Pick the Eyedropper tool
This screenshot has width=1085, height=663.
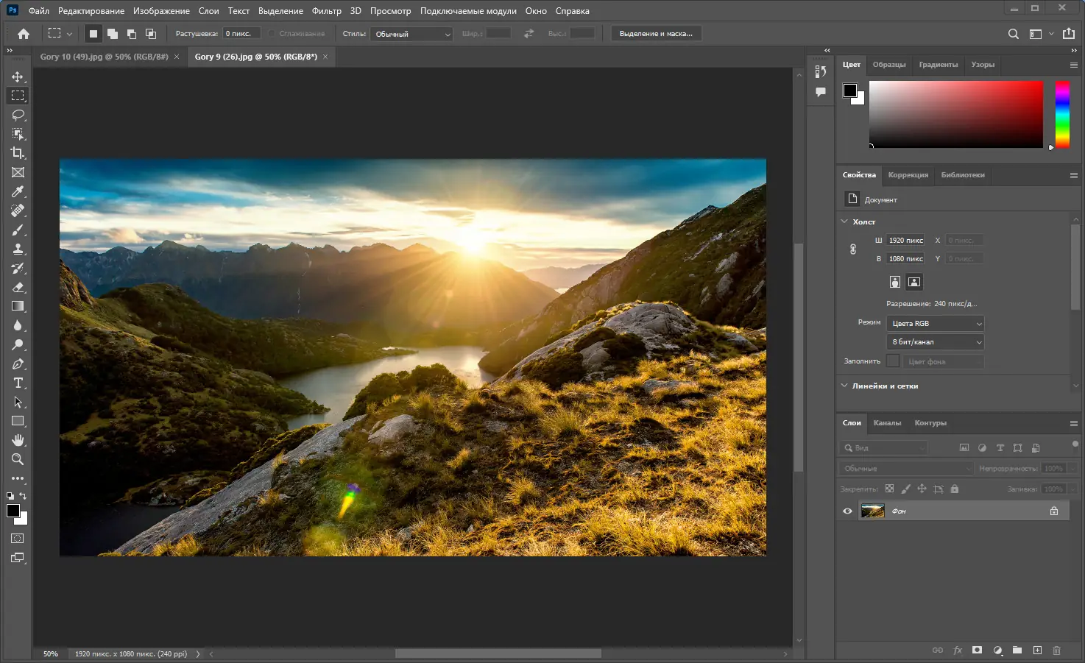tap(18, 191)
